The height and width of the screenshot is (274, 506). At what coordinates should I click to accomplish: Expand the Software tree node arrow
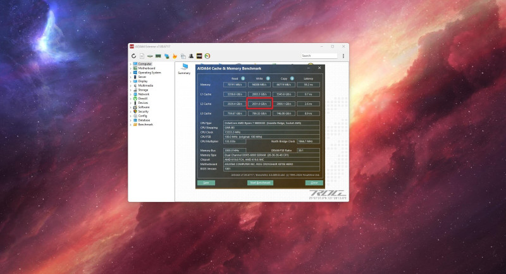[x=131, y=107]
